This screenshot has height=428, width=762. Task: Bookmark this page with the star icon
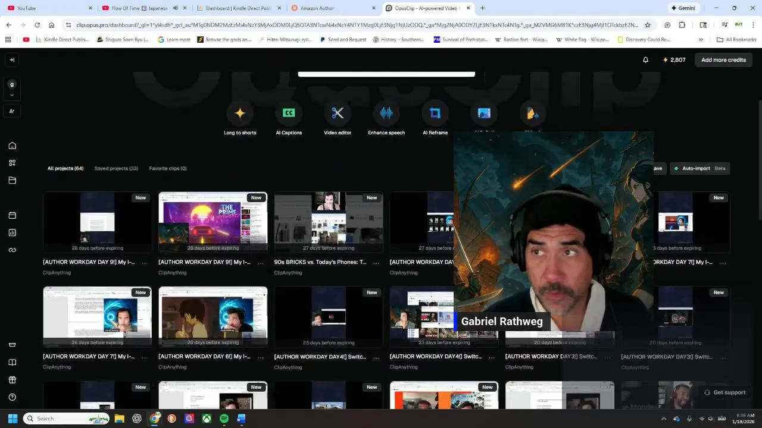pos(648,25)
